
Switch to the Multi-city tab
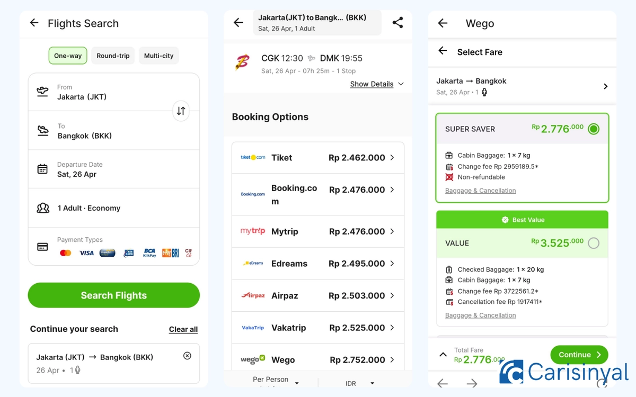click(159, 56)
